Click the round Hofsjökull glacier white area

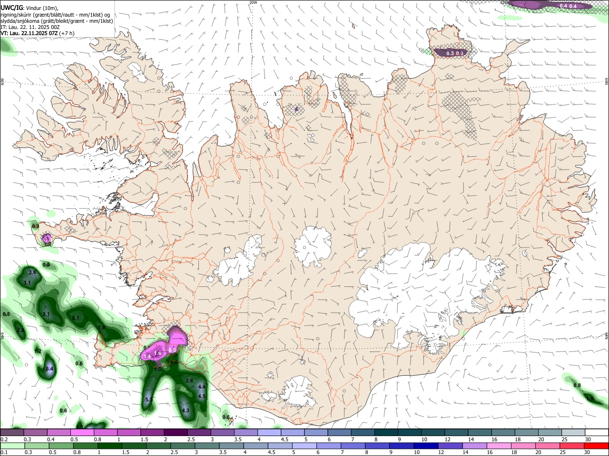click(x=313, y=246)
